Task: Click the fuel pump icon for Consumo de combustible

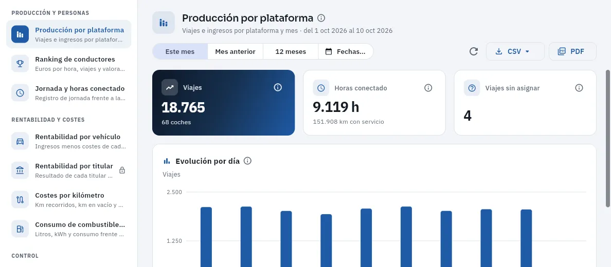Action: [x=20, y=229]
